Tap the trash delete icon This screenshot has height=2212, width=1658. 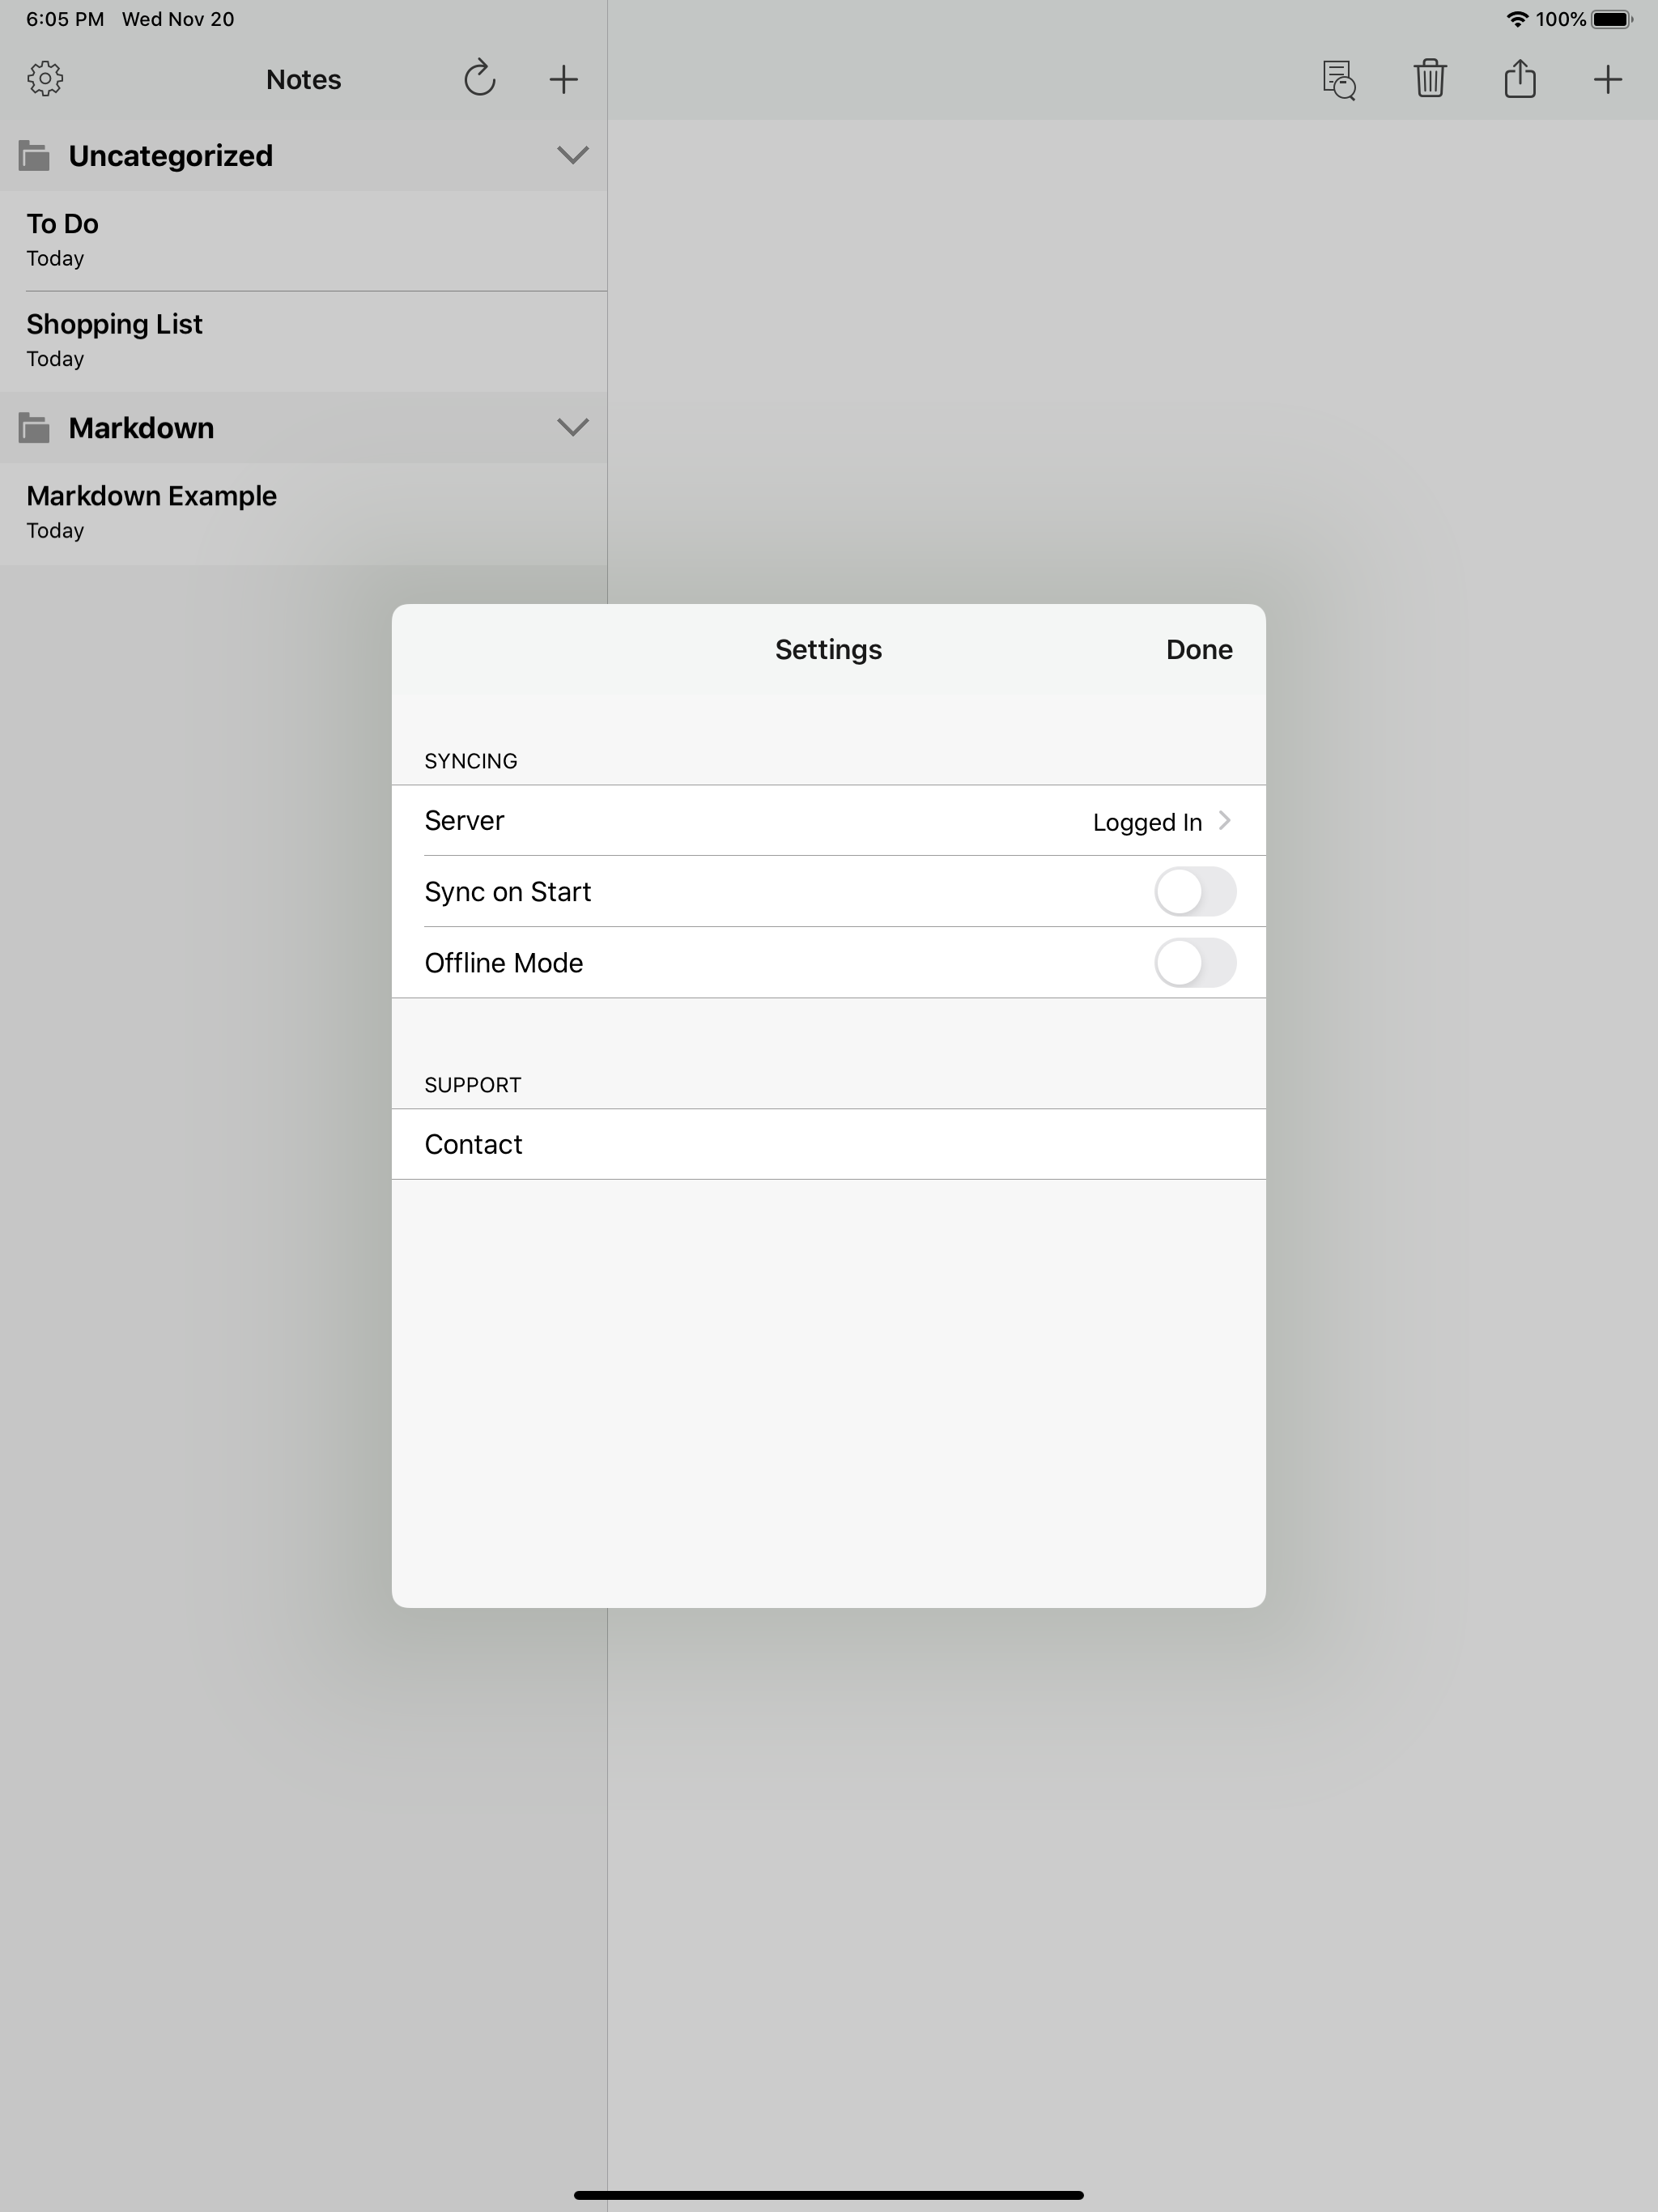click(1430, 79)
